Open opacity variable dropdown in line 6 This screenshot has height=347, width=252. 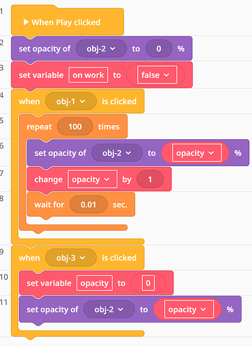197,153
